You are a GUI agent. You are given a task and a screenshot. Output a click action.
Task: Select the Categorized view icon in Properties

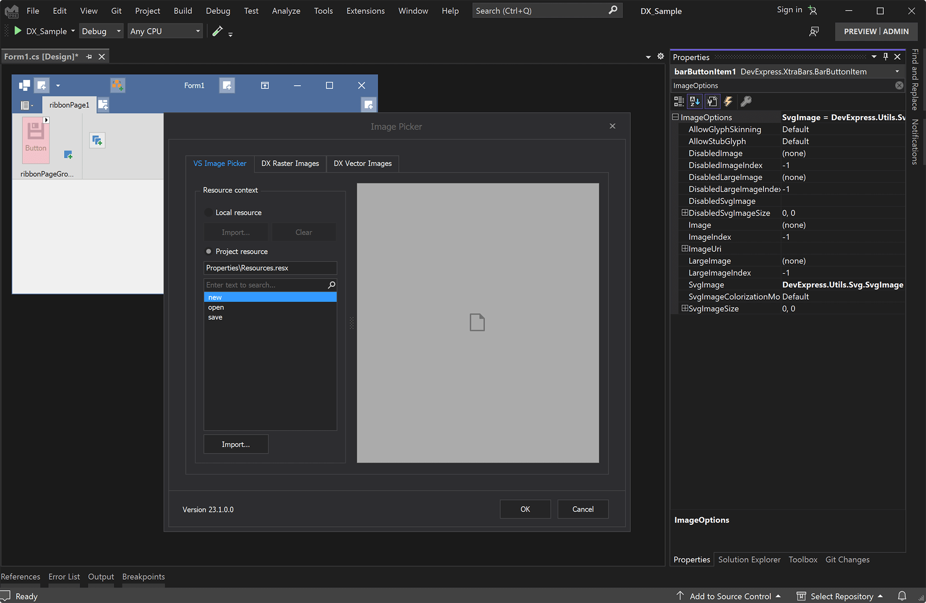pos(679,101)
